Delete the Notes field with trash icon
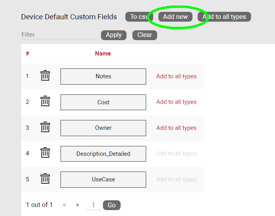Image resolution: width=275 pixels, height=216 pixels. (45, 76)
